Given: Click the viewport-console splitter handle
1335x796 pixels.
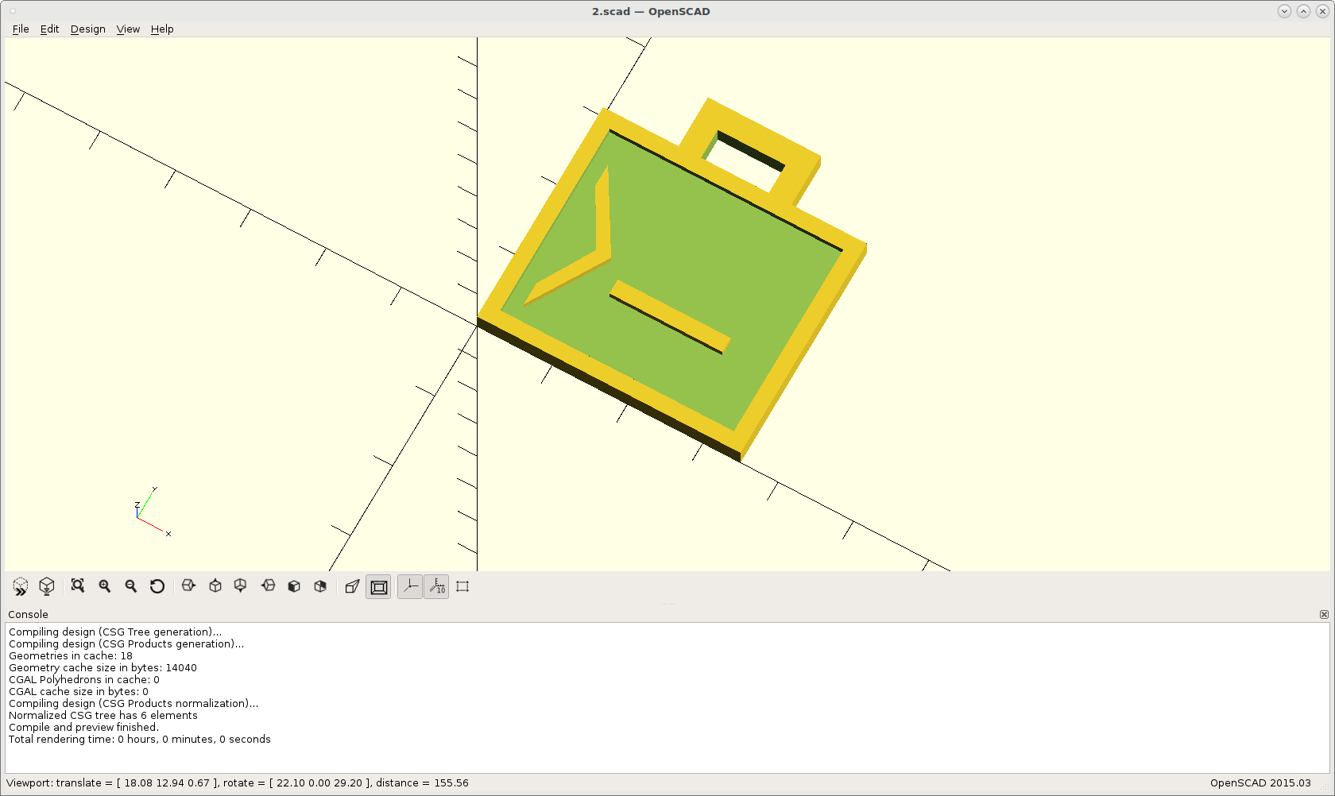Looking at the screenshot, I should [668, 603].
